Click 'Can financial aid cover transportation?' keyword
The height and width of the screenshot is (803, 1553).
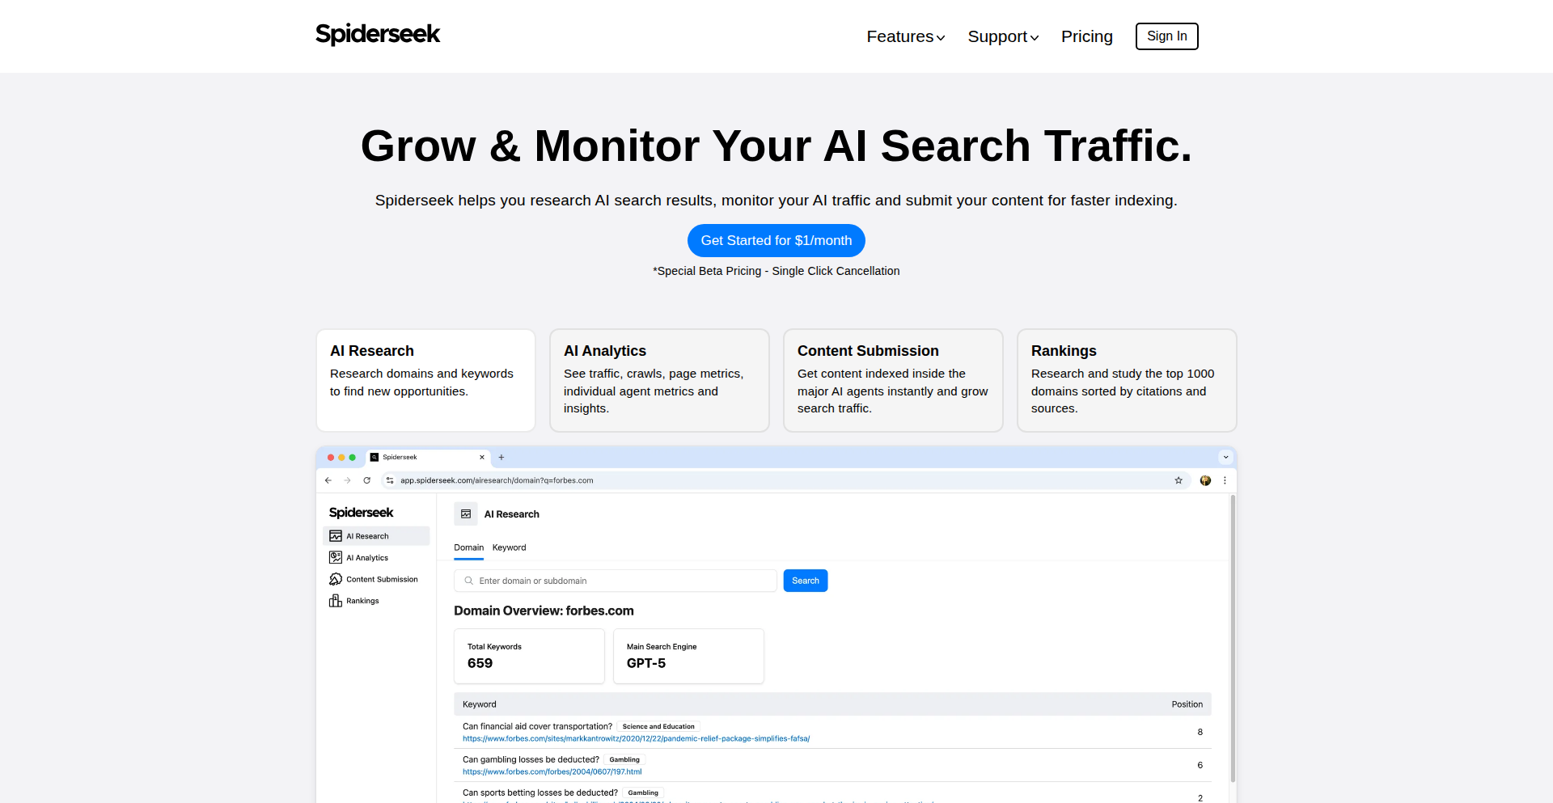(537, 726)
